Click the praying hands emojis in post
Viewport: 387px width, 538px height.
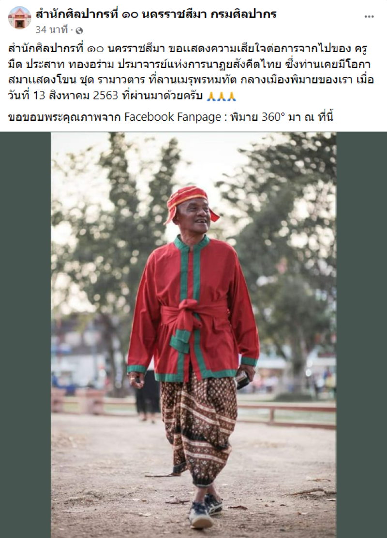click(222, 96)
